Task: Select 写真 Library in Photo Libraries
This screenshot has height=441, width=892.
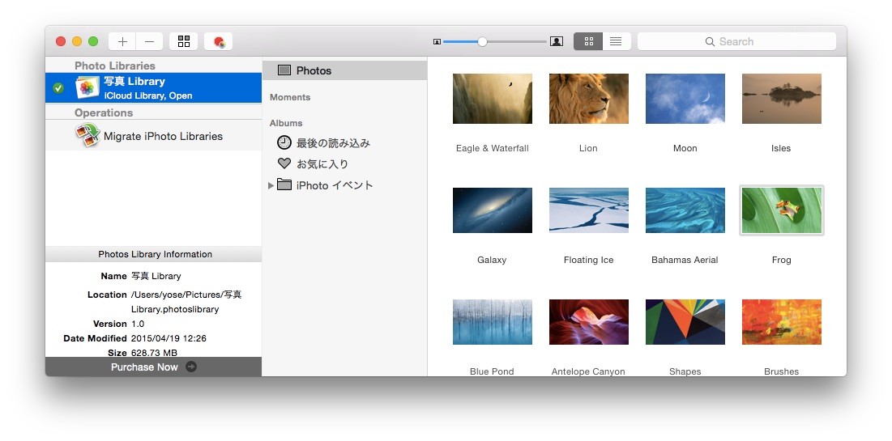Action: point(154,88)
